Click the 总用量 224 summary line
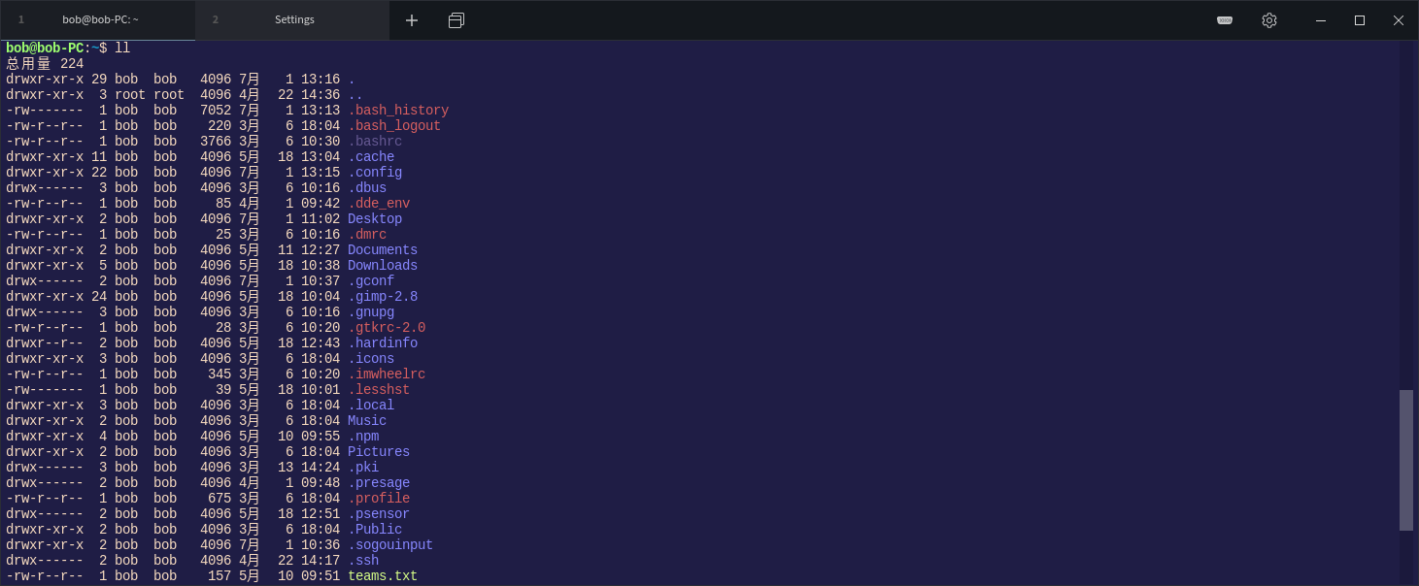 coord(44,63)
